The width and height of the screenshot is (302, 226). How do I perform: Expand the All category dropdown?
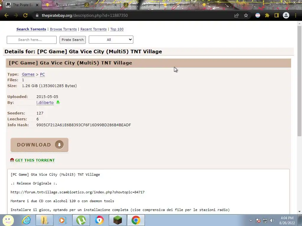(x=111, y=40)
